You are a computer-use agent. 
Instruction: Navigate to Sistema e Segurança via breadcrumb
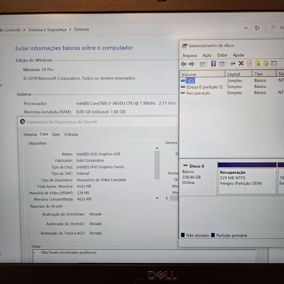[x=47, y=29]
